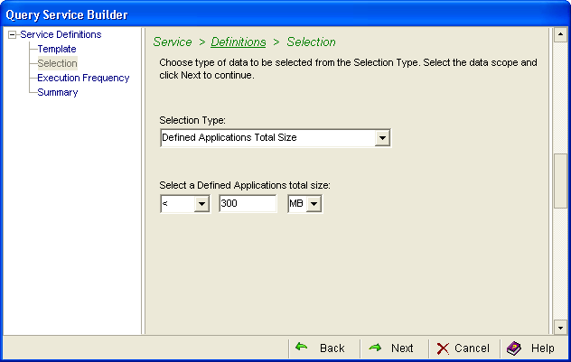Open the Template tree item
Screen dimensions: 571x362
click(x=57, y=49)
